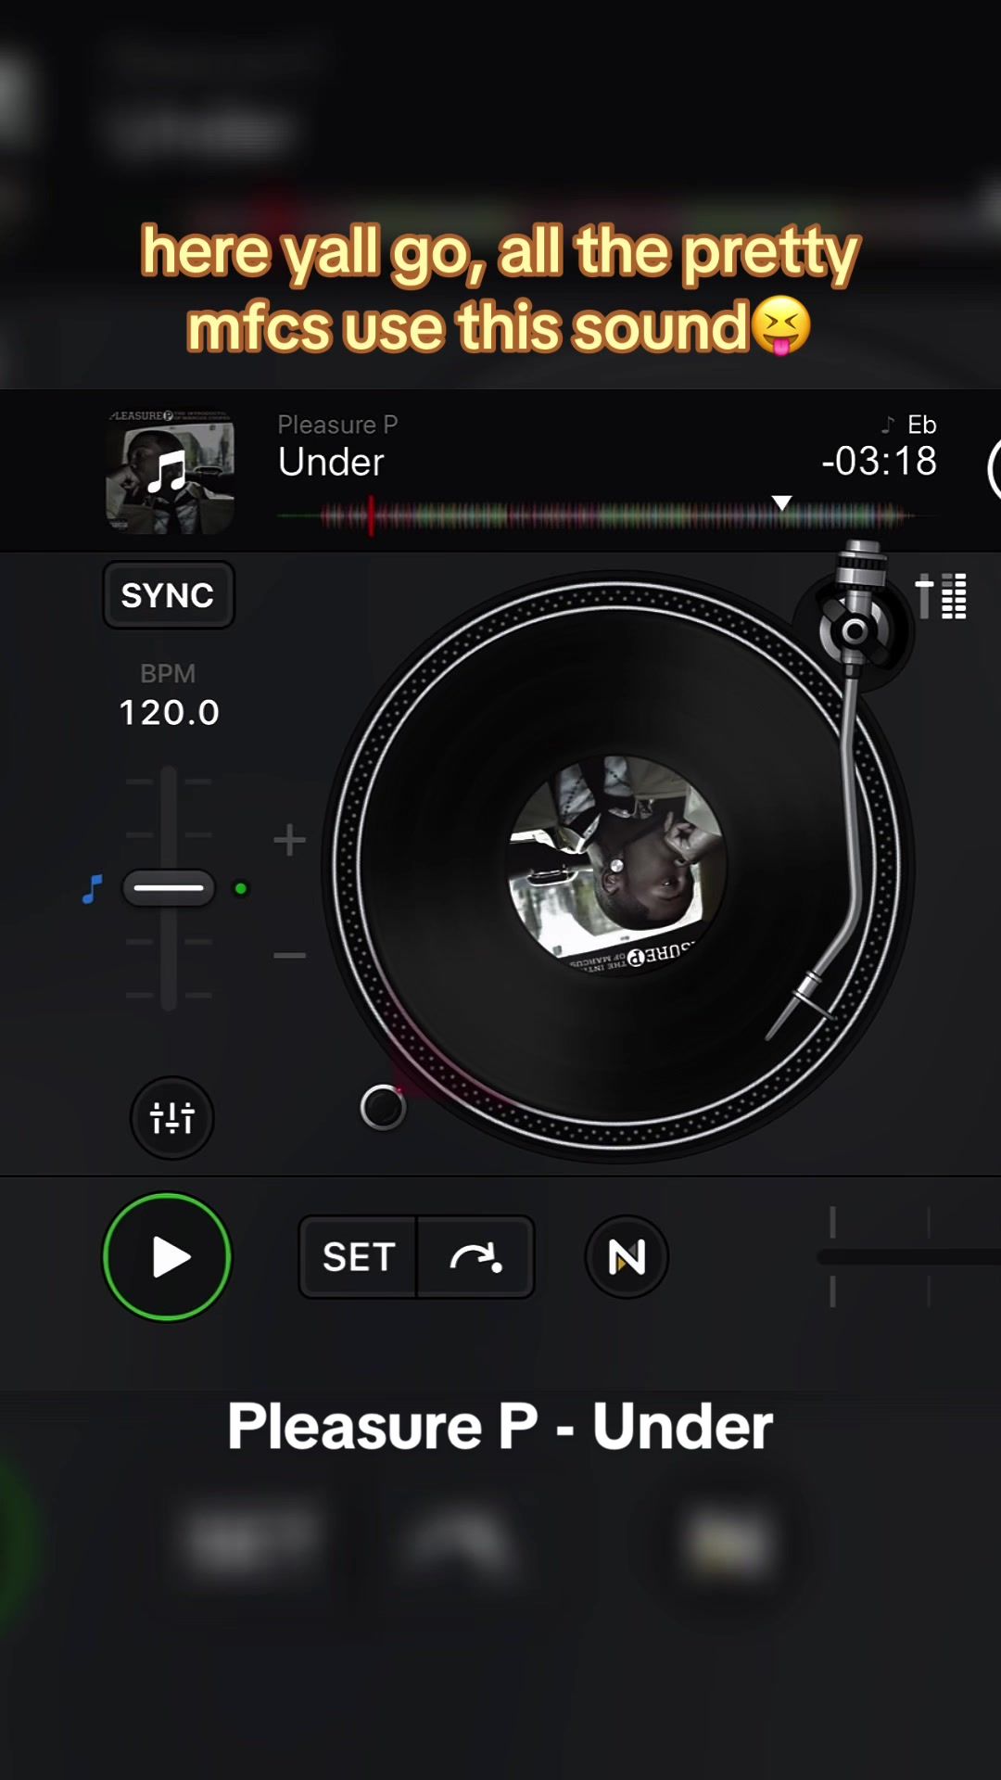Tap the BPM value 120.0
Image resolution: width=1001 pixels, height=1780 pixels.
click(169, 713)
